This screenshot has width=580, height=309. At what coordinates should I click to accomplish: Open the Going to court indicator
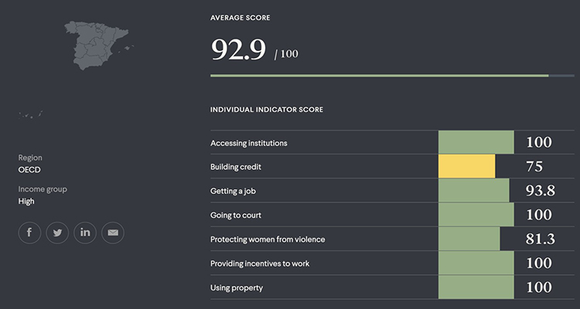point(236,215)
